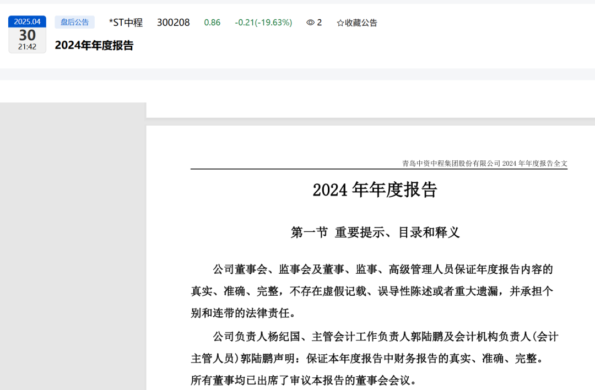
Task: Click the day number 30
Action: click(x=28, y=35)
